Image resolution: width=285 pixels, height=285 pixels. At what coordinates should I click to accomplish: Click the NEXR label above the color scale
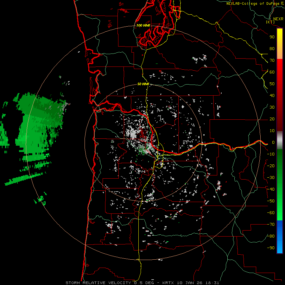coord(278,19)
